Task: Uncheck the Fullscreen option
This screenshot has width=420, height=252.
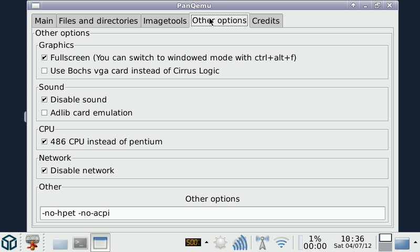Action: pos(45,58)
